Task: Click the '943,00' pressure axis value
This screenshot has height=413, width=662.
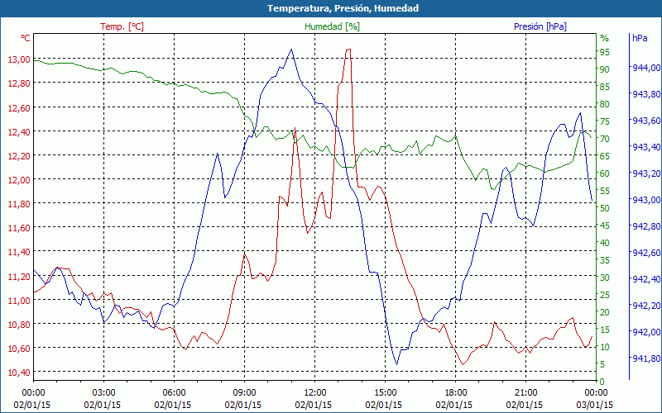Action: pos(646,200)
